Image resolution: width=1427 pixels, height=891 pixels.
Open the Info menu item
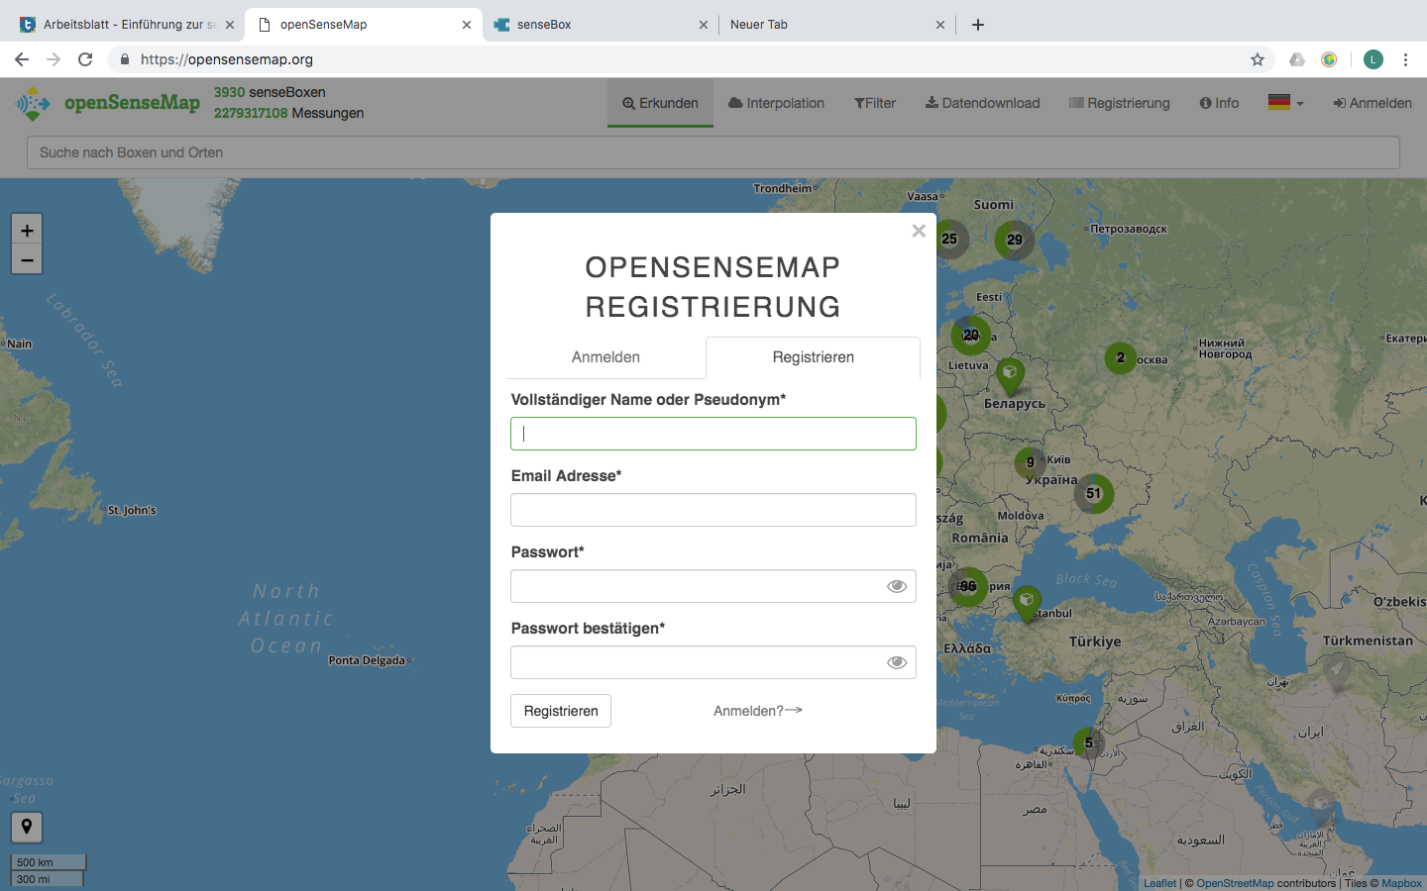1219,103
